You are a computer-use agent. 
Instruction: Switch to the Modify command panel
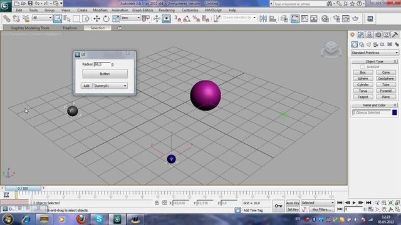[x=361, y=35]
